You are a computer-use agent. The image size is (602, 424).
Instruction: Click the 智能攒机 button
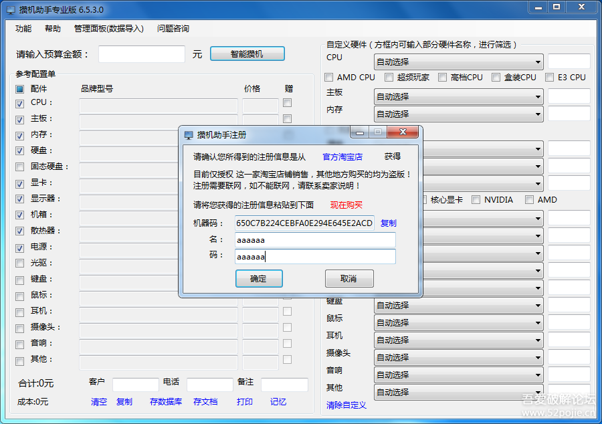(247, 54)
